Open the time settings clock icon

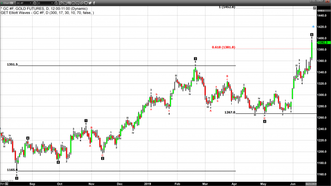click(56, 3)
